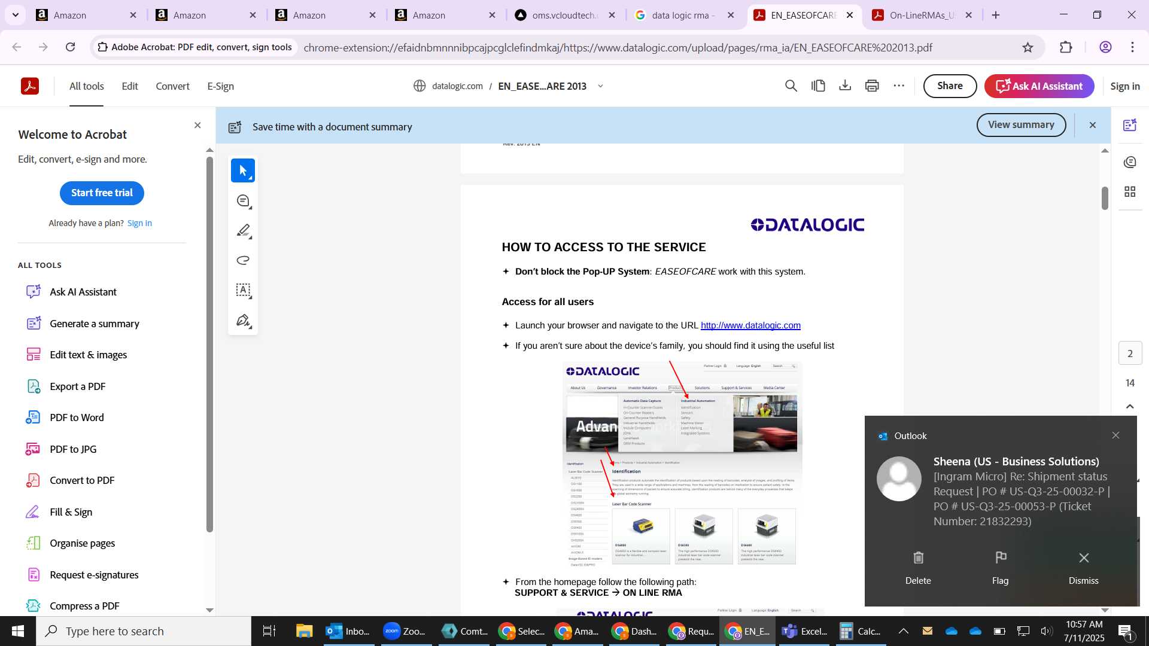The width and height of the screenshot is (1149, 646).
Task: Open the search magnifier in Acrobat toolbar
Action: [791, 86]
